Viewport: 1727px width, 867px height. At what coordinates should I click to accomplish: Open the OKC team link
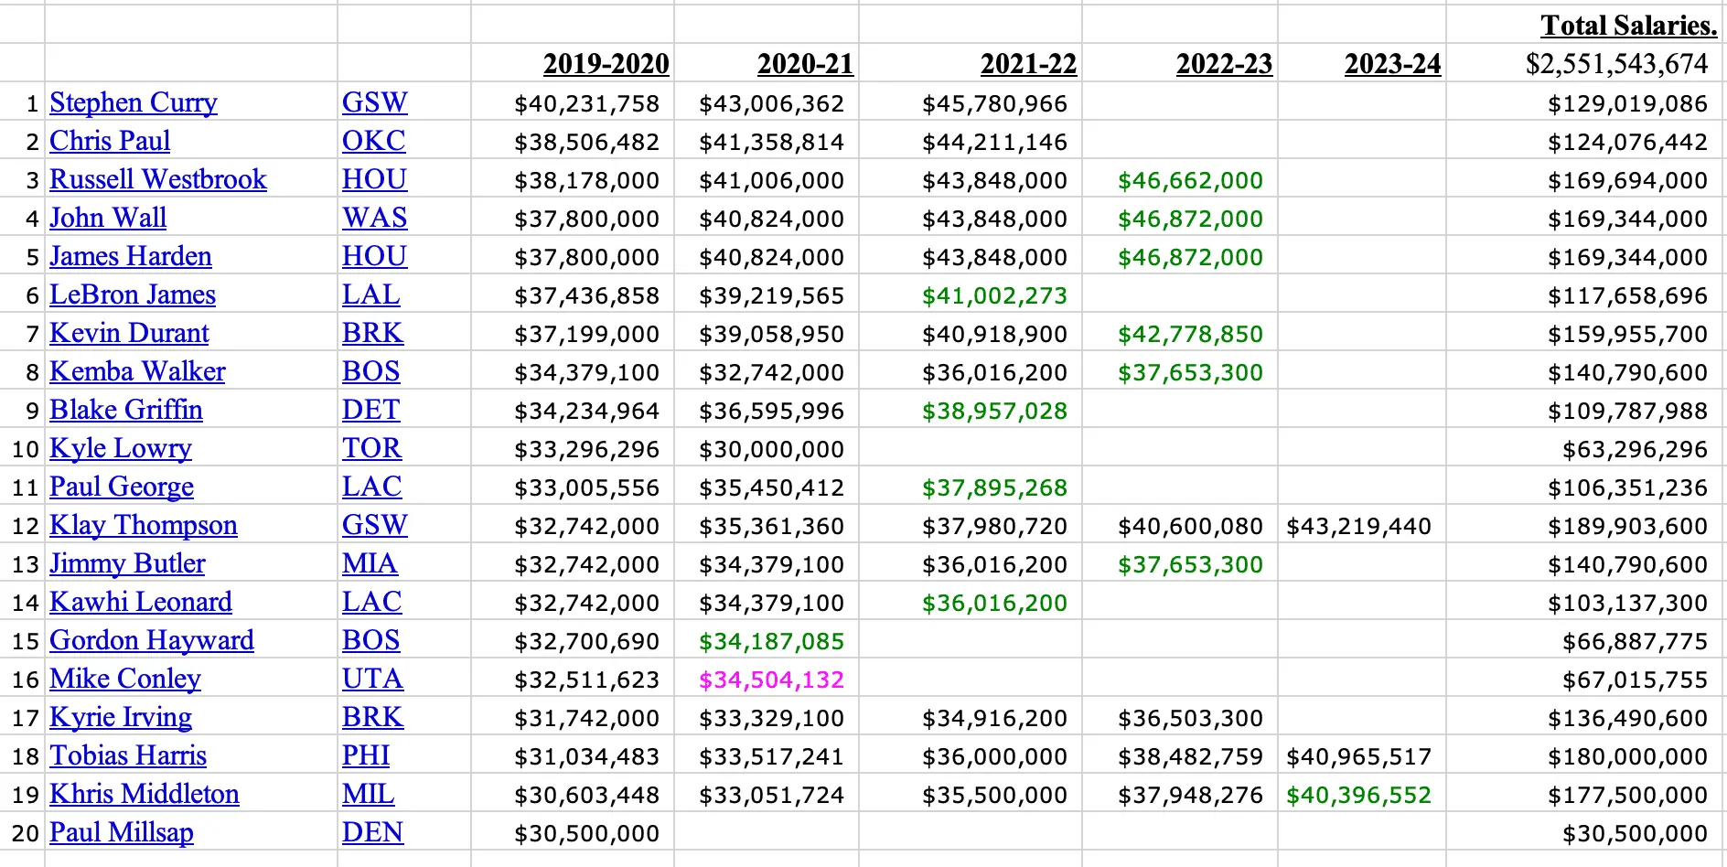374,141
